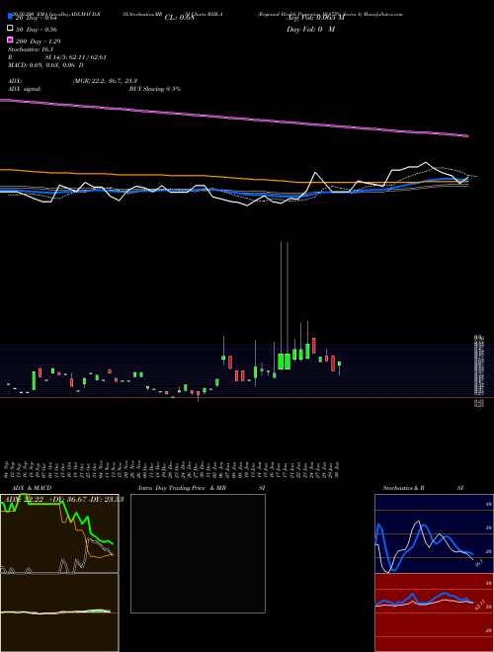Click the magenta 200 Day legend swatch

click(10, 40)
